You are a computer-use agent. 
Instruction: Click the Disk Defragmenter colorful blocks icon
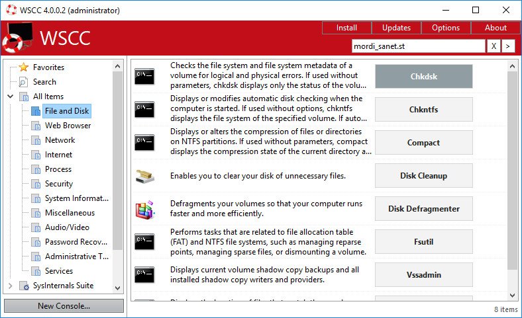point(144,209)
